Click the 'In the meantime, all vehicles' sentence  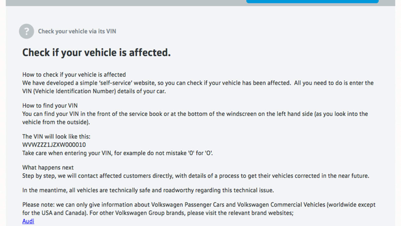click(148, 190)
